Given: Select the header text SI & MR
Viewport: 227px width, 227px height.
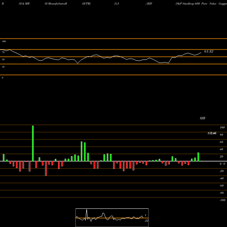Looking at the screenshot, I should tap(24, 4).
